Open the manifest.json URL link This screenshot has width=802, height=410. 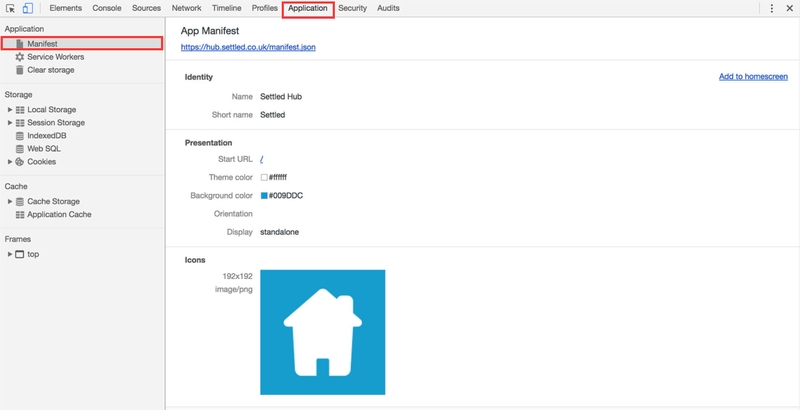click(248, 47)
